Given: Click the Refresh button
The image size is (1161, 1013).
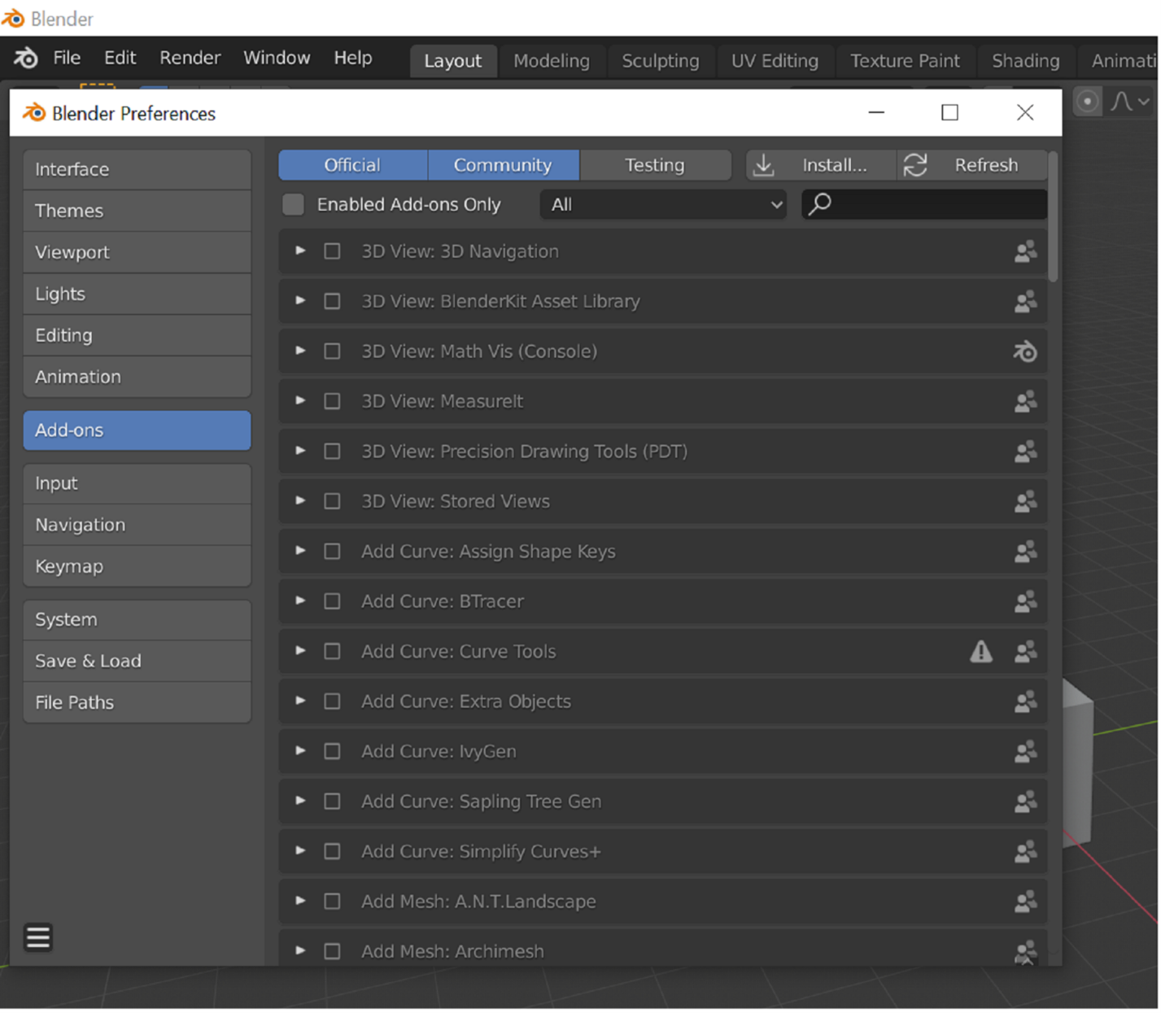Looking at the screenshot, I should pyautogui.click(x=972, y=165).
